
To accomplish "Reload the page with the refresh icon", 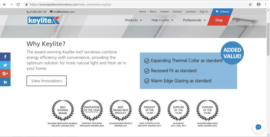I will [18, 4].
